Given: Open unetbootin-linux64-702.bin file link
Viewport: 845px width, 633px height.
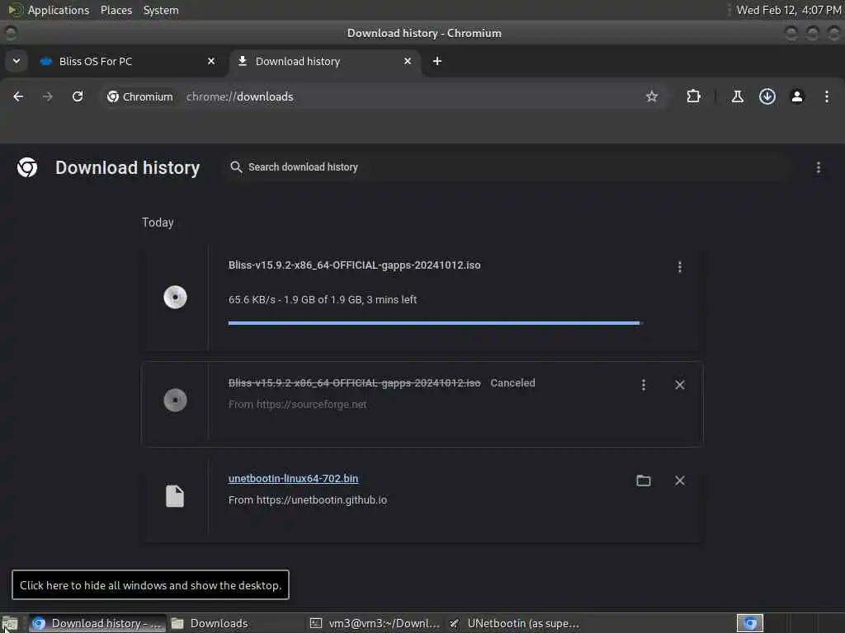Looking at the screenshot, I should (293, 479).
